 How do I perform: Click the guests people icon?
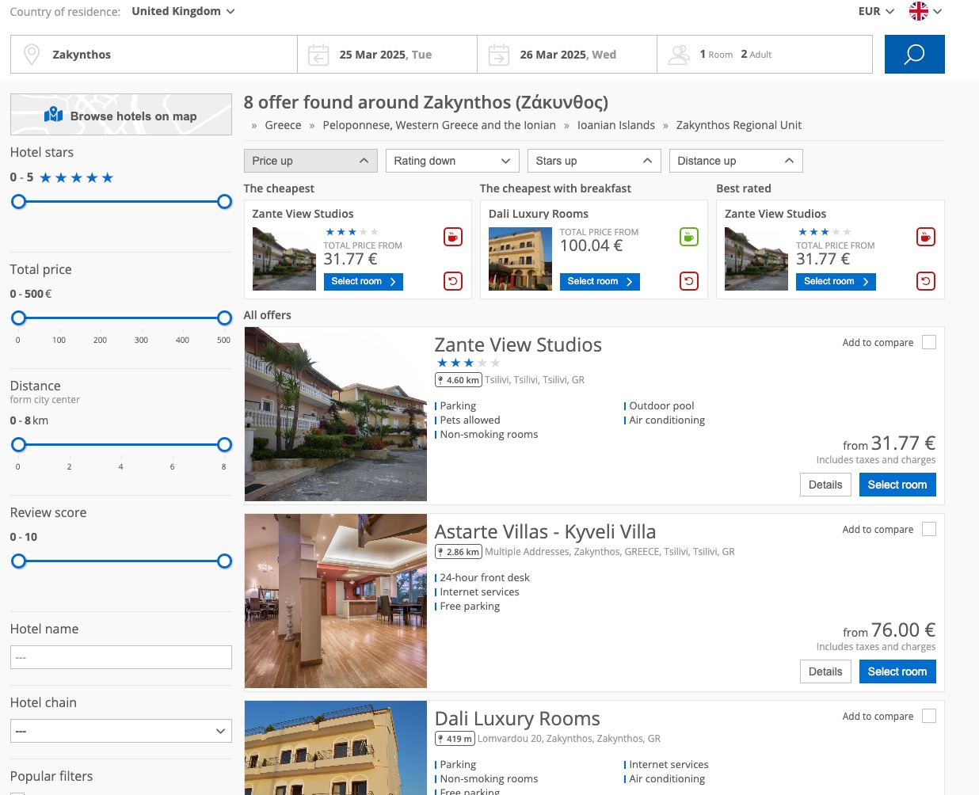point(679,55)
